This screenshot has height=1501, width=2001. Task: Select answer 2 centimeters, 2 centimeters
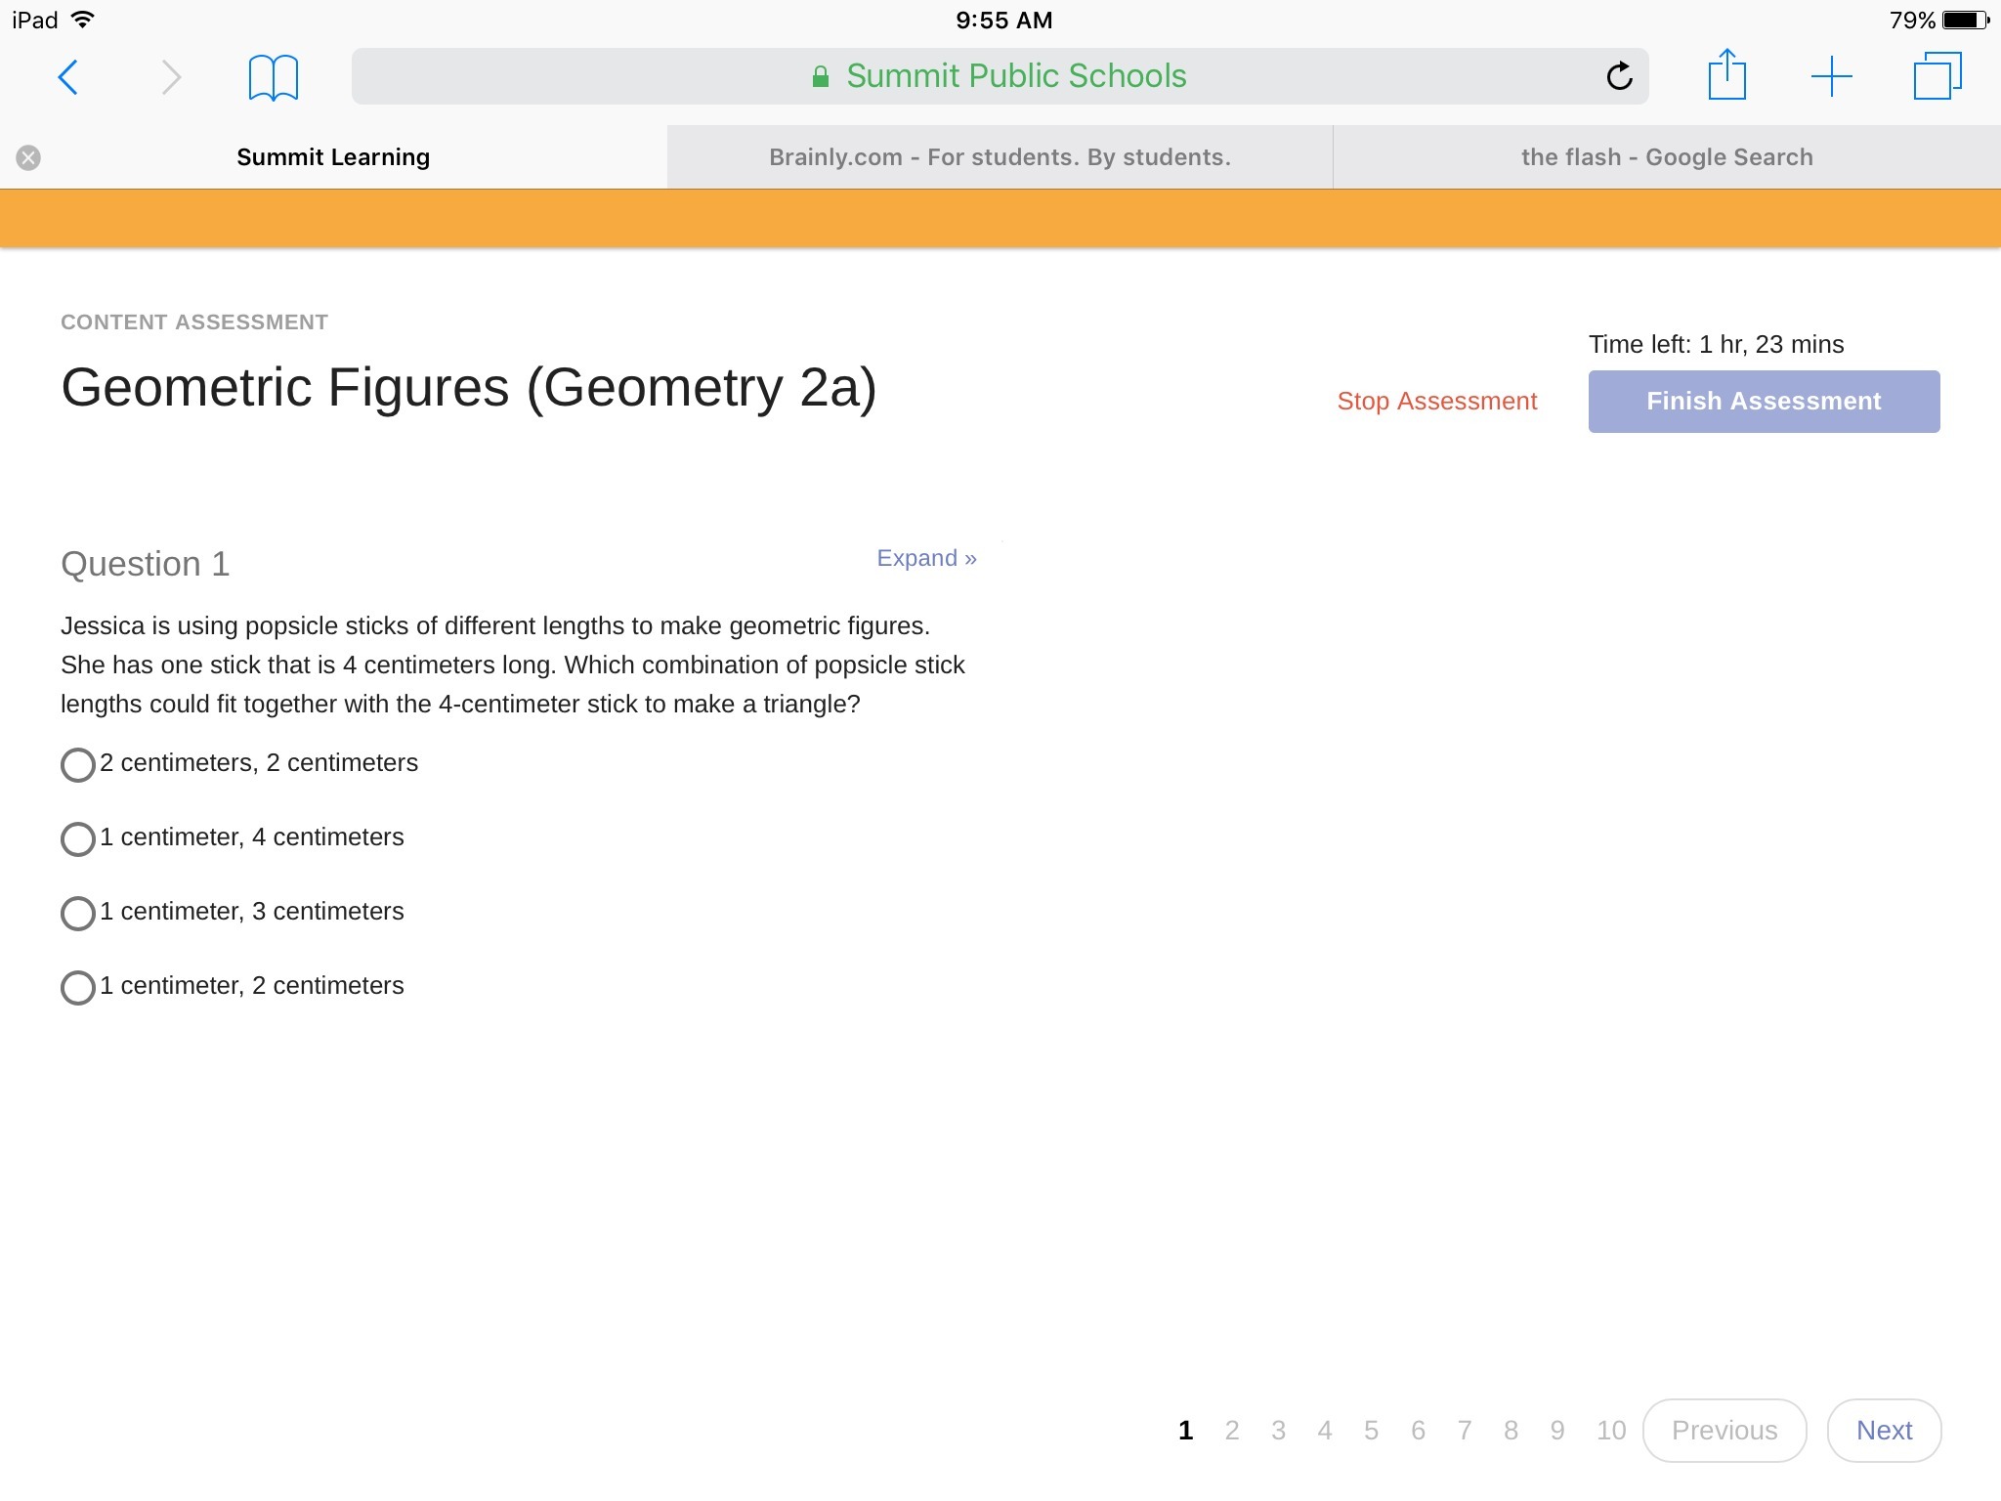78,764
